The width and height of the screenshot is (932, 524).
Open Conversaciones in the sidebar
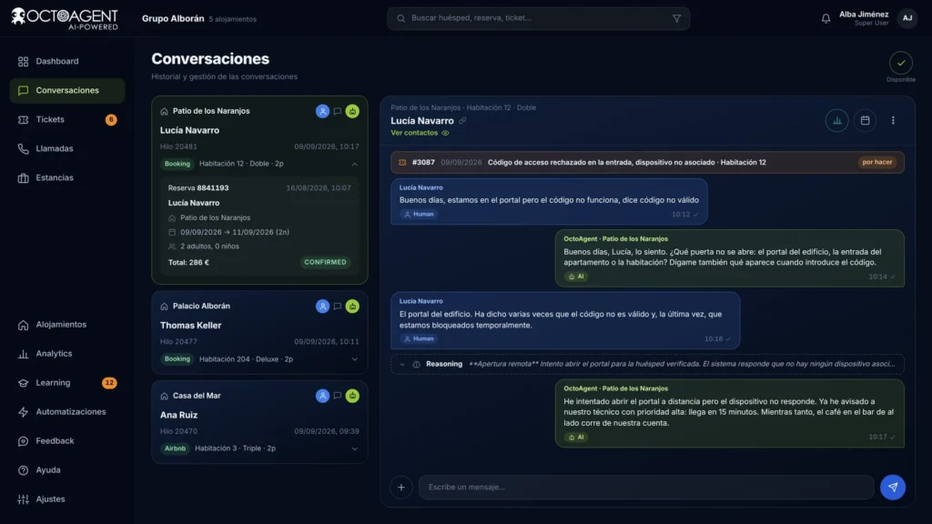click(67, 90)
